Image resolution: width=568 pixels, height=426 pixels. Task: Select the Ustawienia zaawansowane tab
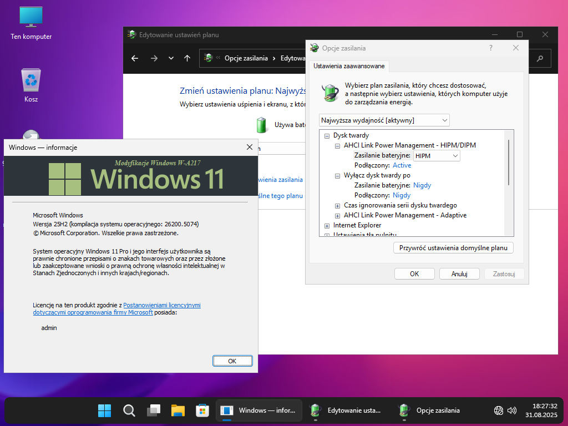(349, 67)
